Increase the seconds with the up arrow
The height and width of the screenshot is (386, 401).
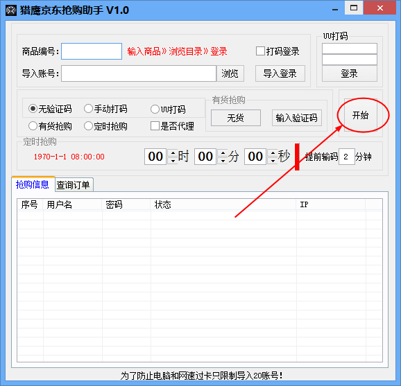[x=273, y=152]
